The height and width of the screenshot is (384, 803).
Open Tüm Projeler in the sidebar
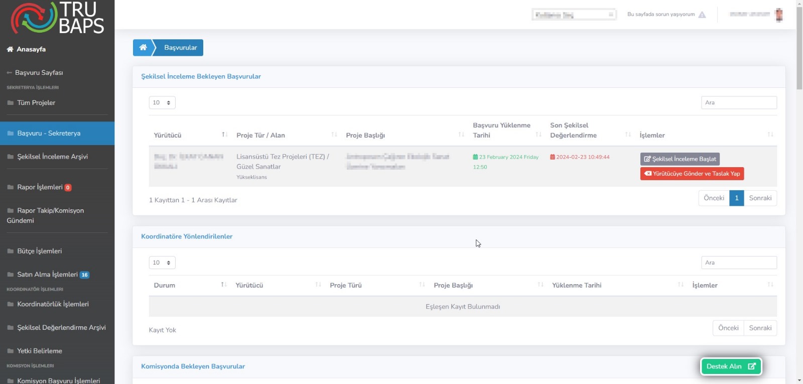tap(36, 103)
